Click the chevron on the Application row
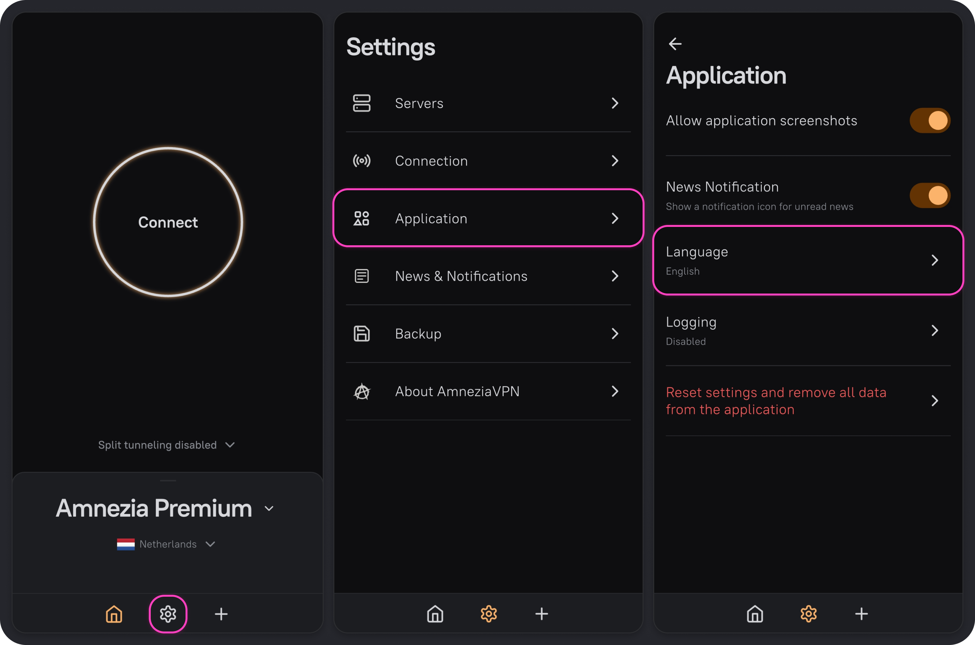 pyautogui.click(x=615, y=219)
